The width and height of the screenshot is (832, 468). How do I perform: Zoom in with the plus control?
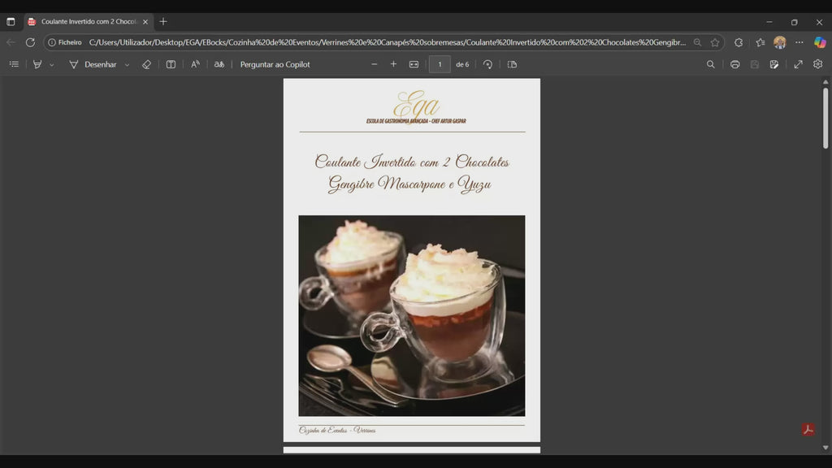click(393, 64)
